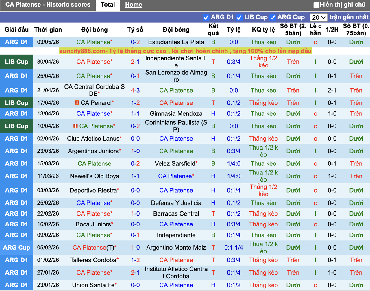Open Independiente Santa Fe team link
This screenshot has width=370, height=291.
pos(176,62)
